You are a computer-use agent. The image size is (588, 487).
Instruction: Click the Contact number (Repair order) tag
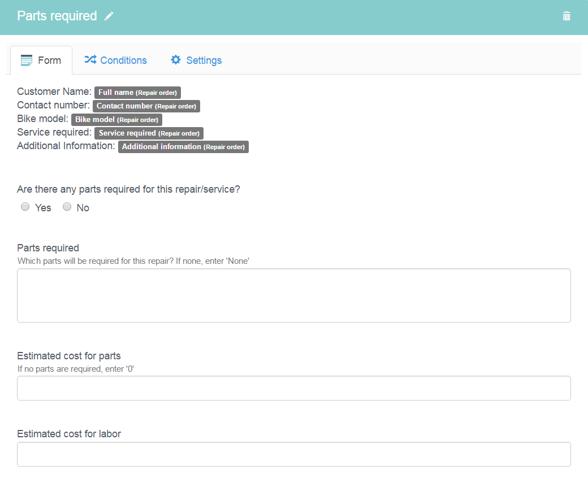click(x=146, y=106)
